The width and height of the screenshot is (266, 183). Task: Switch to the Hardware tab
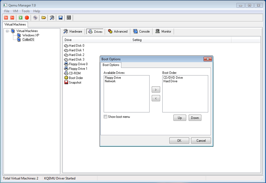coord(73,31)
